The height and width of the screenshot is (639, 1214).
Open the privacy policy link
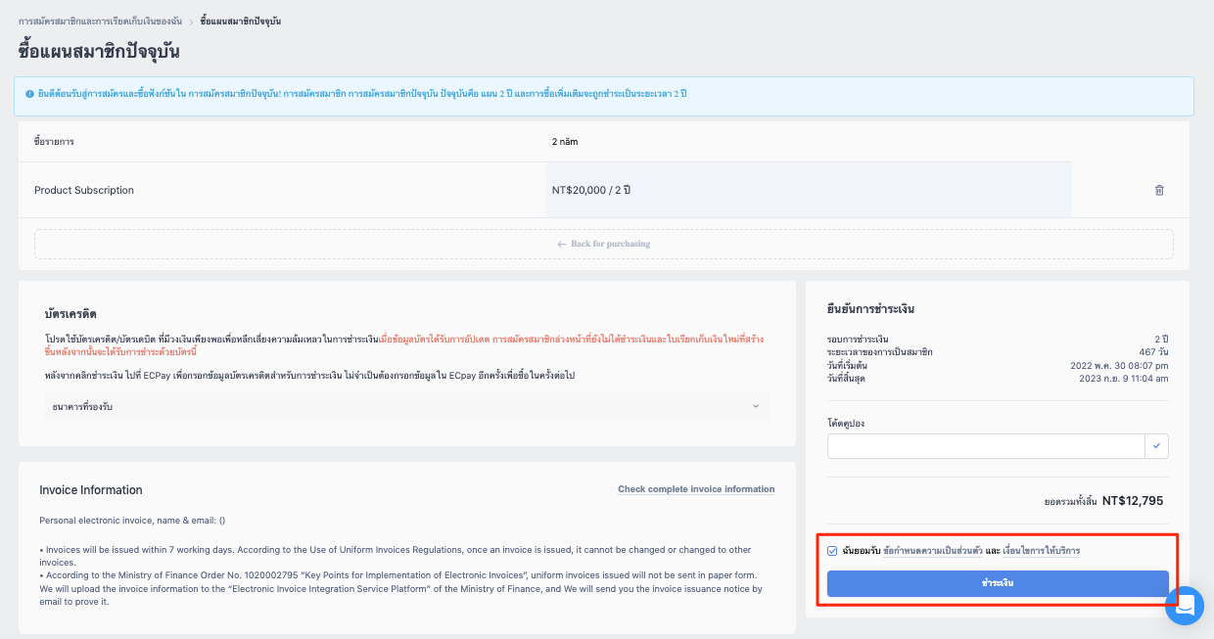pos(932,551)
